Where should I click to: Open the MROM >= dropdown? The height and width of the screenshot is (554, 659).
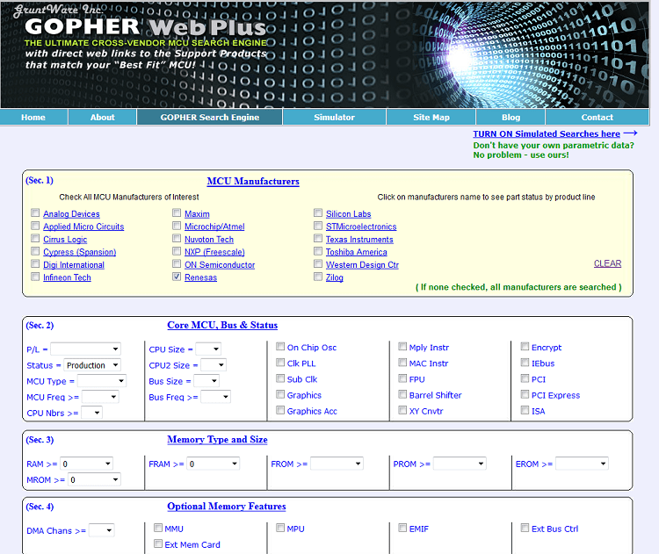click(x=94, y=479)
